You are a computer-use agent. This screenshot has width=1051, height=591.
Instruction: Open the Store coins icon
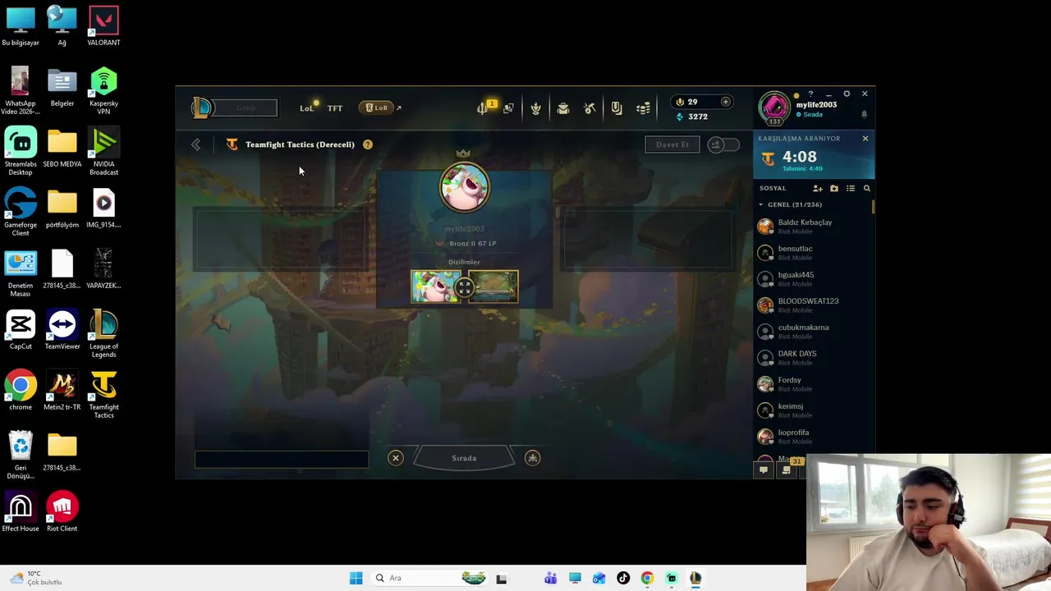tap(644, 108)
